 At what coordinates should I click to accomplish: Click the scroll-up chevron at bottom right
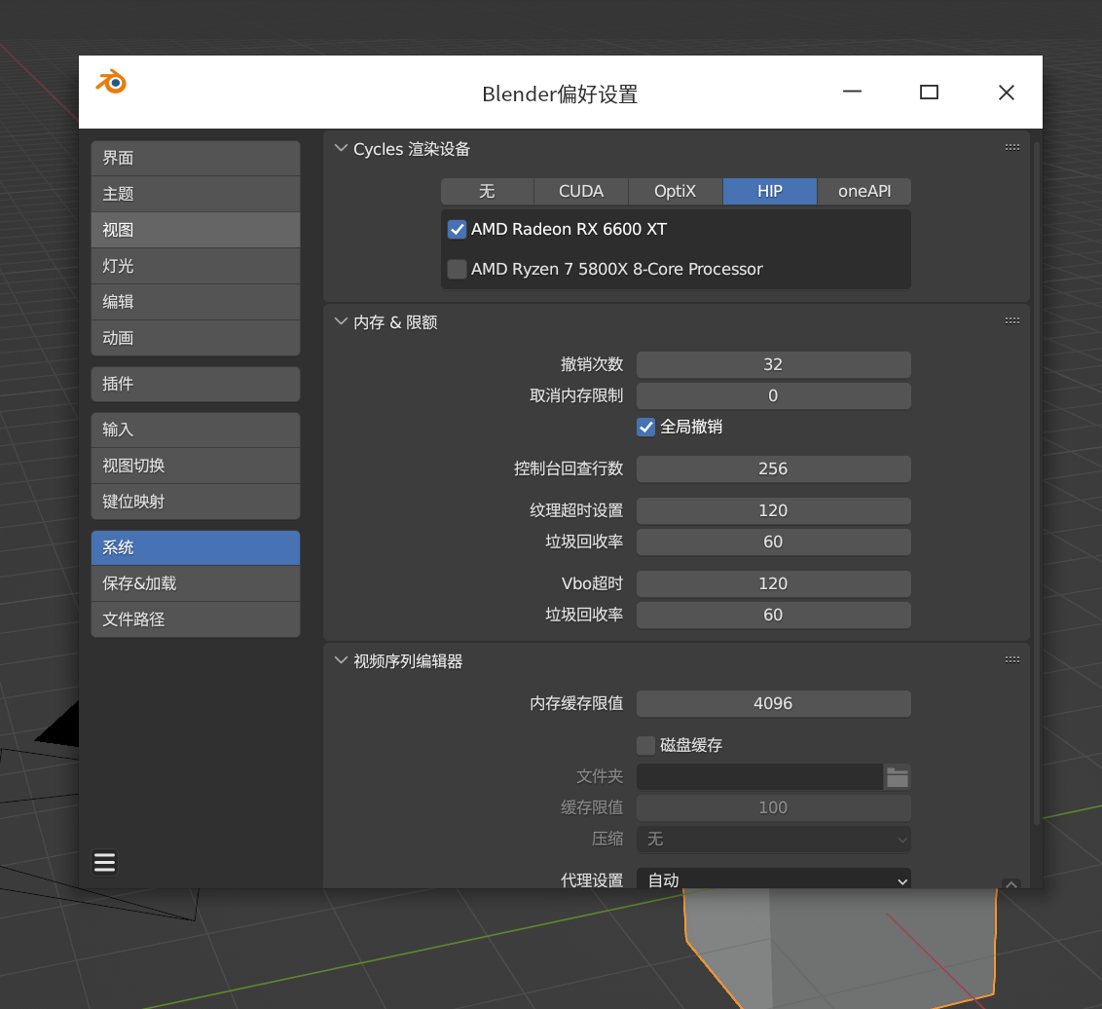point(1010,884)
